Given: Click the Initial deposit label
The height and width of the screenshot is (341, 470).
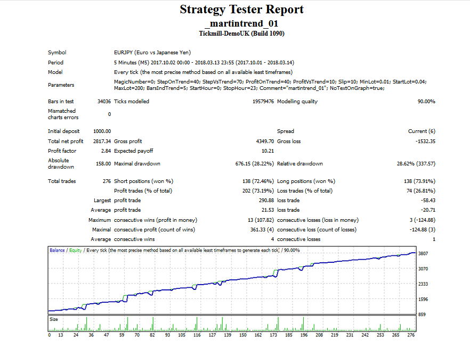Looking at the screenshot, I should pyautogui.click(x=63, y=131).
